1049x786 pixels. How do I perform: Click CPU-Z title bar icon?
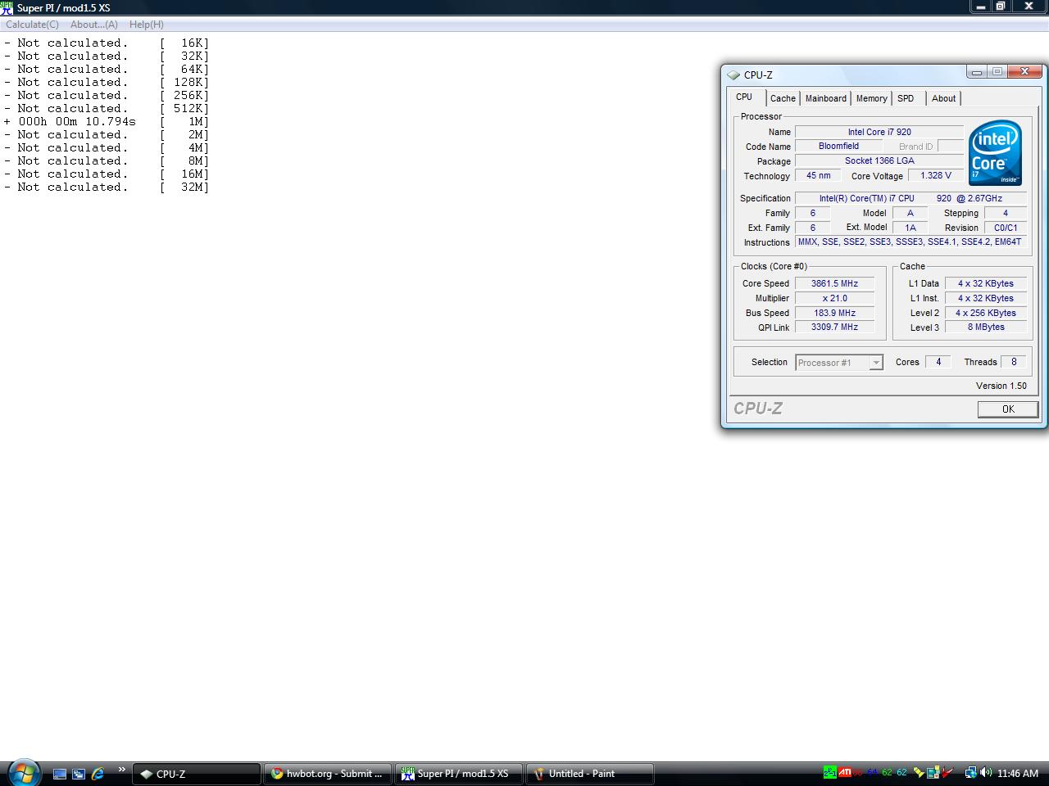point(733,75)
